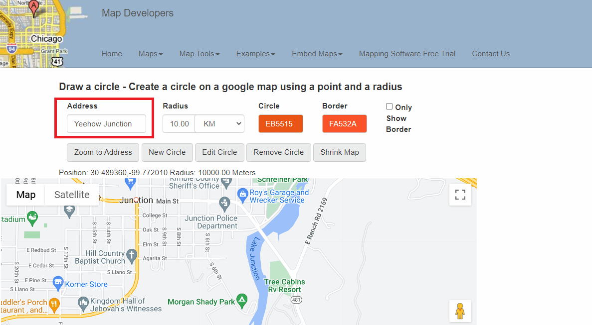Click the Morgan Shady Park tree marker
The image size is (592, 325).
click(x=241, y=301)
